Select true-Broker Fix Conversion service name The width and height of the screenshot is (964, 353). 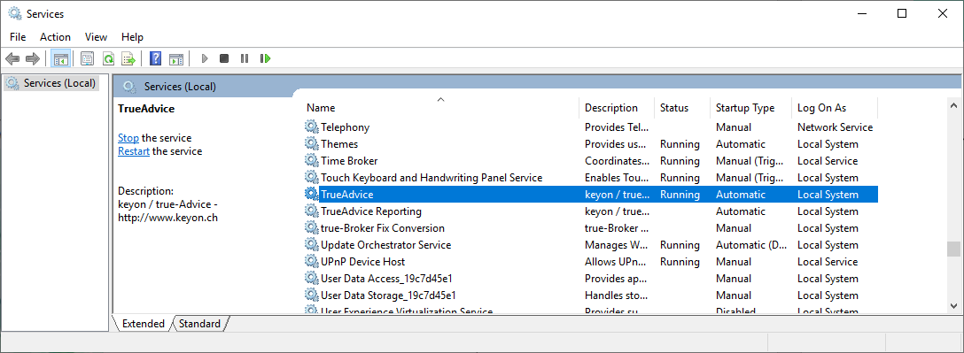coord(383,227)
